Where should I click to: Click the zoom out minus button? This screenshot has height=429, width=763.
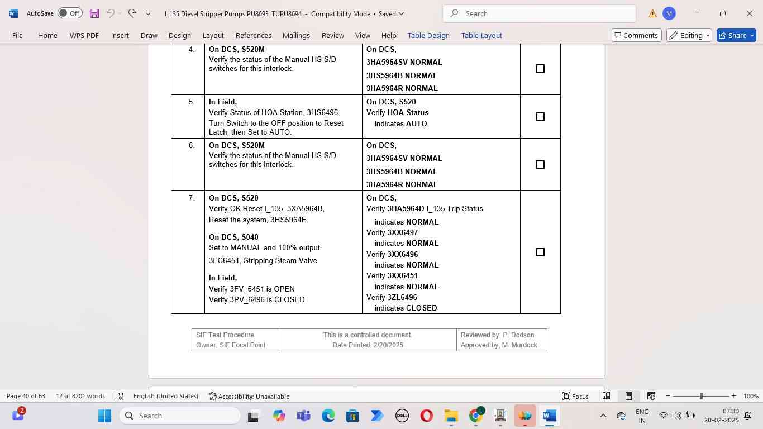click(668, 396)
